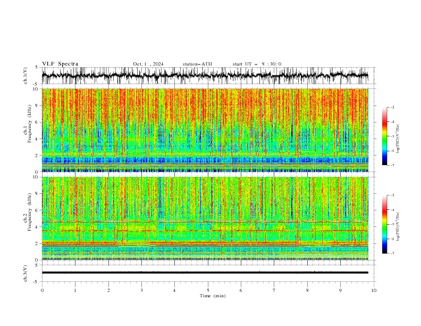Screen dimensions: 421x326
Task: Click time axis tick label '3'
Action: (x=141, y=290)
